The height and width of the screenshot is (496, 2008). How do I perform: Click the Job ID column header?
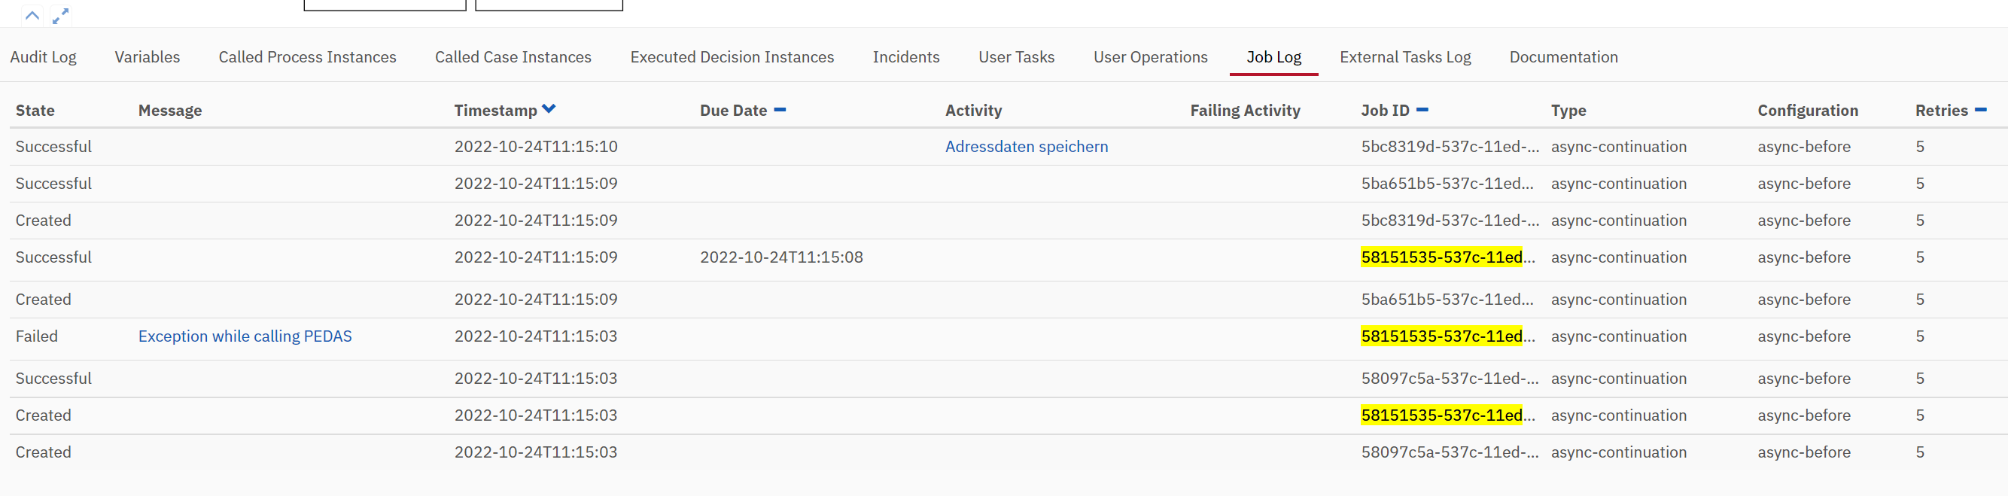pyautogui.click(x=1385, y=111)
